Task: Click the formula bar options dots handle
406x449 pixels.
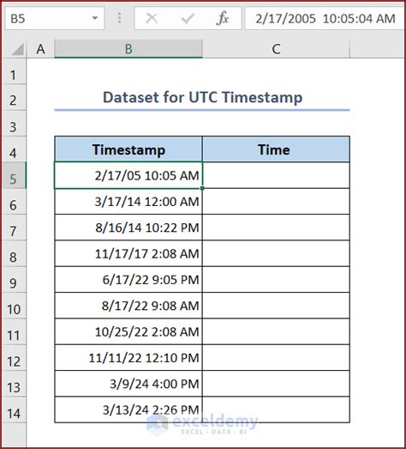Action: coord(119,18)
